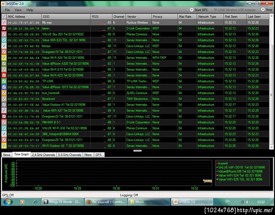
Task: Sort by Max Rate column header
Action: pos(187,17)
